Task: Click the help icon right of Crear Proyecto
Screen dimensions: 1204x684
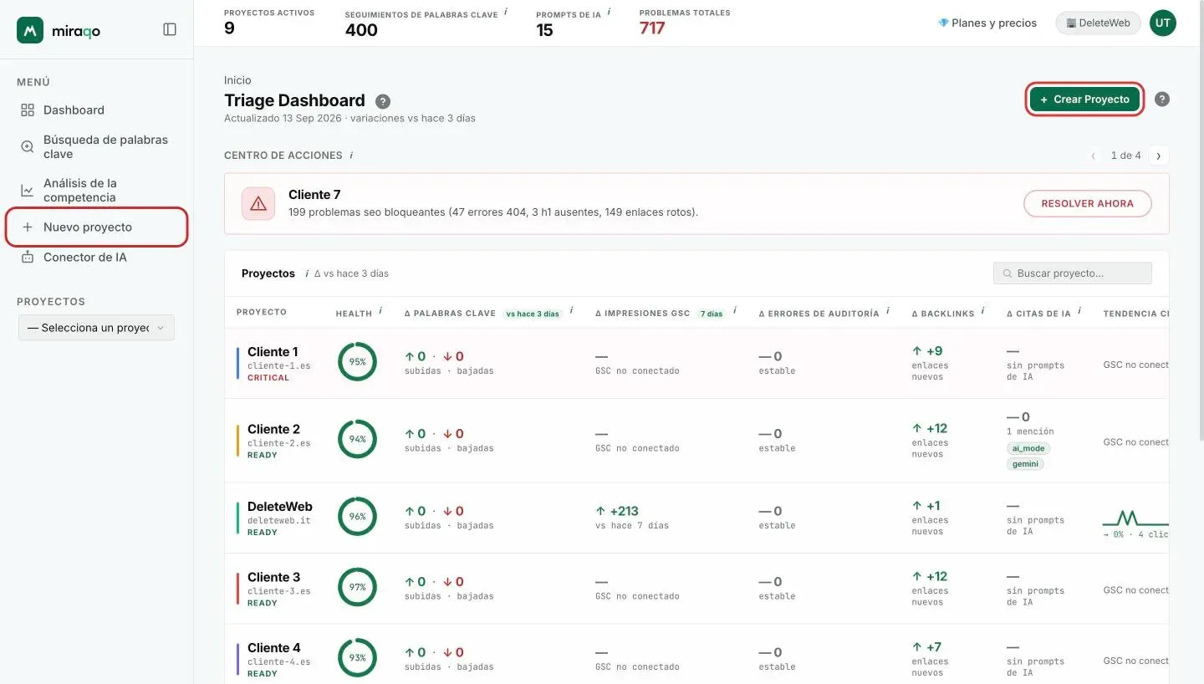Action: coord(1162,99)
